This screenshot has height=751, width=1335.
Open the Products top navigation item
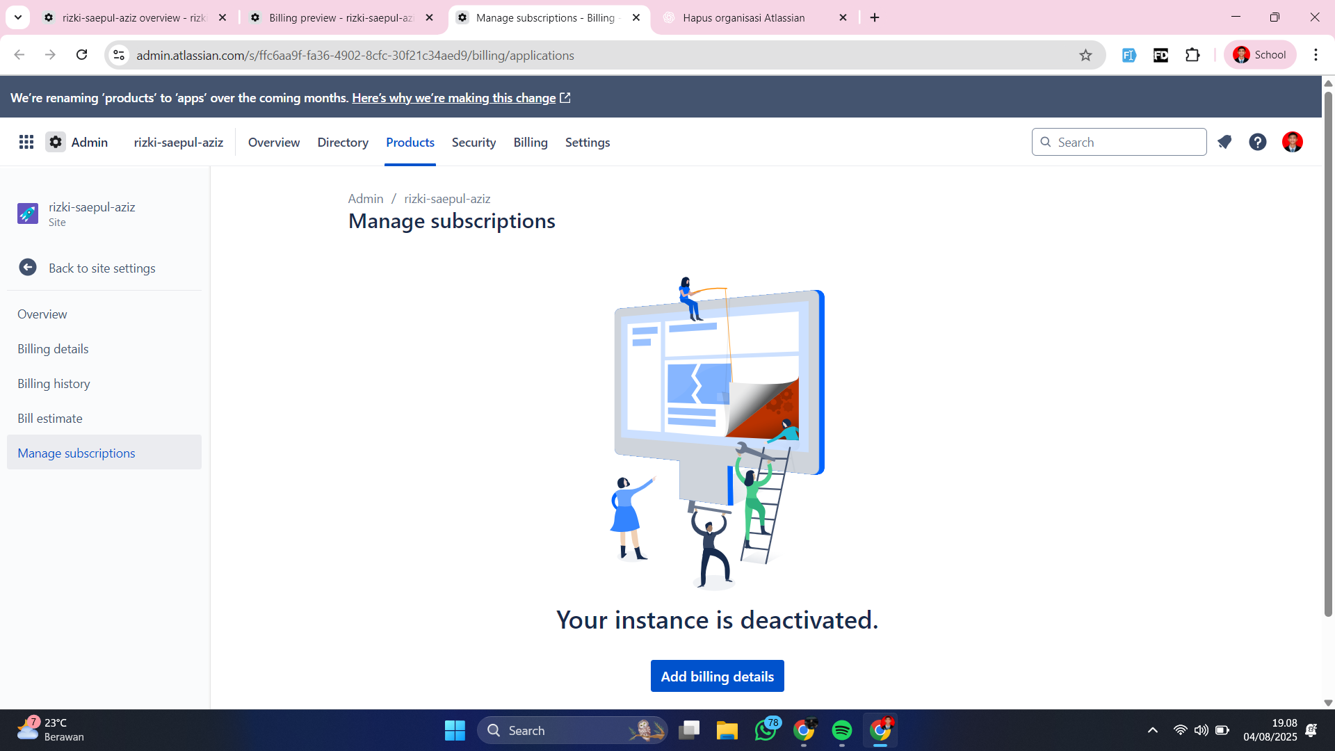410,142
